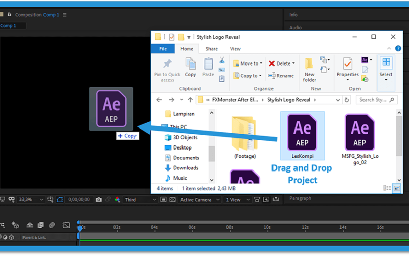Go forward in Explorer navigation

coord(171,100)
